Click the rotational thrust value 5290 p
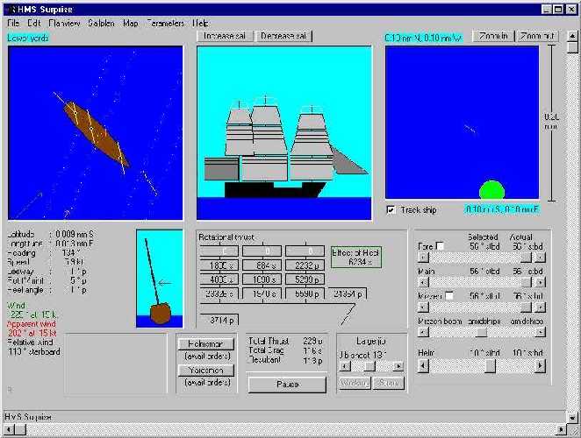 (305, 279)
